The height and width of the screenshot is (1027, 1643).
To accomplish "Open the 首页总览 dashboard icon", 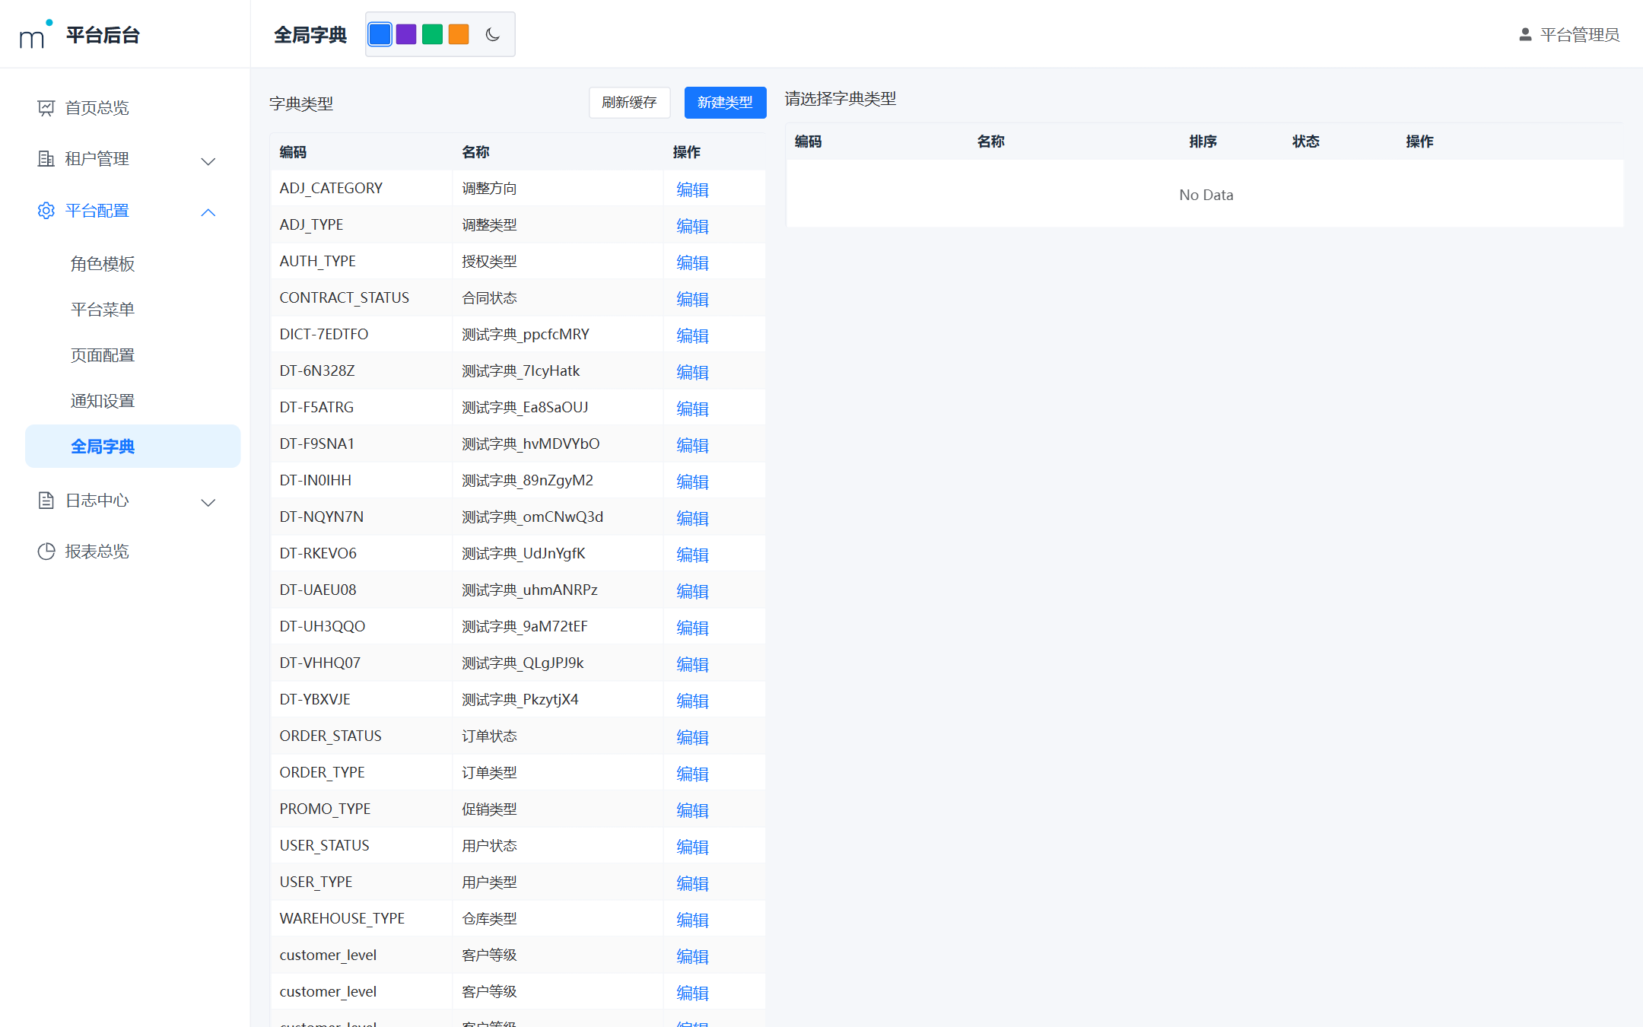I will click(x=46, y=108).
